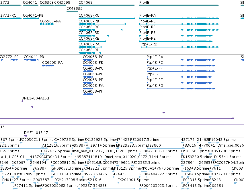The width and height of the screenshot is (244, 190).
Task: Click the CR43698 gene label
Action: [x=62, y=3]
